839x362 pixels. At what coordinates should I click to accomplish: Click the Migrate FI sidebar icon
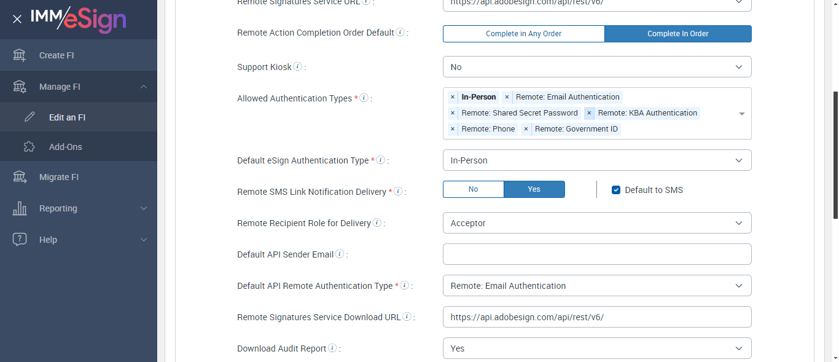(x=20, y=177)
